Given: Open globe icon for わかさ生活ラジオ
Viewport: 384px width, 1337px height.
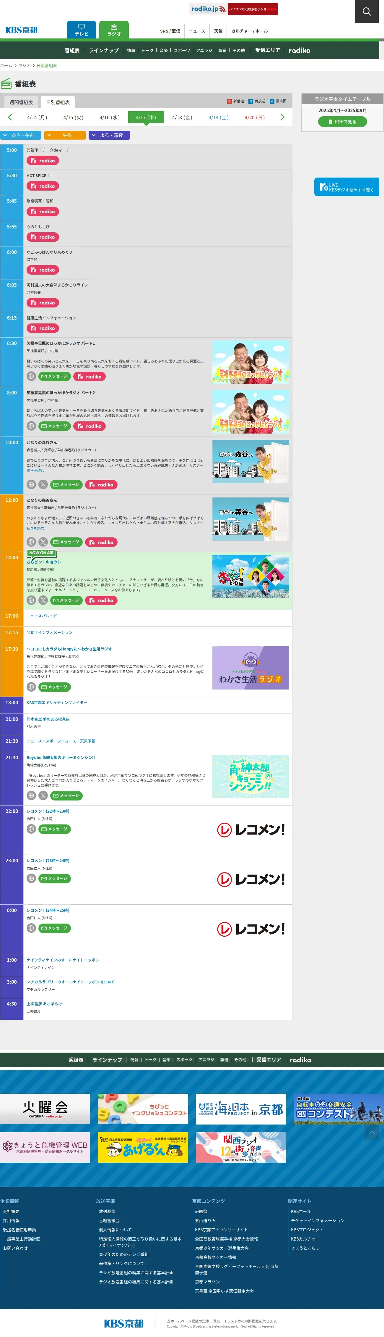Looking at the screenshot, I should click(31, 687).
